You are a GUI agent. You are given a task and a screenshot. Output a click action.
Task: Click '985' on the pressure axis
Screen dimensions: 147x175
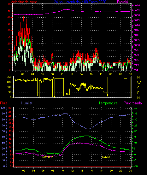137,60
